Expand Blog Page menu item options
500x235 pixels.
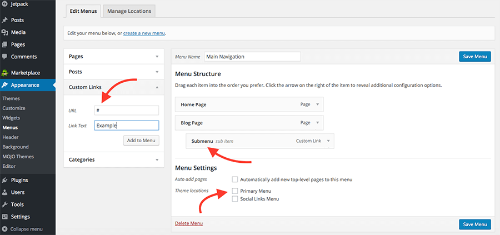click(317, 123)
